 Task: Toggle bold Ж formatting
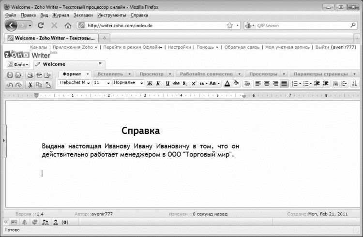(150, 83)
